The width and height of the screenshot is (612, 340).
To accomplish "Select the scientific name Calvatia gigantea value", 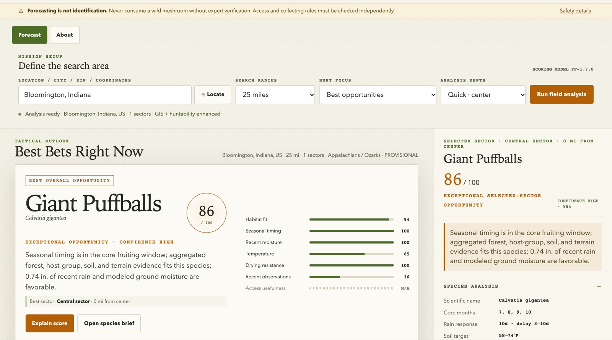I will point(524,300).
